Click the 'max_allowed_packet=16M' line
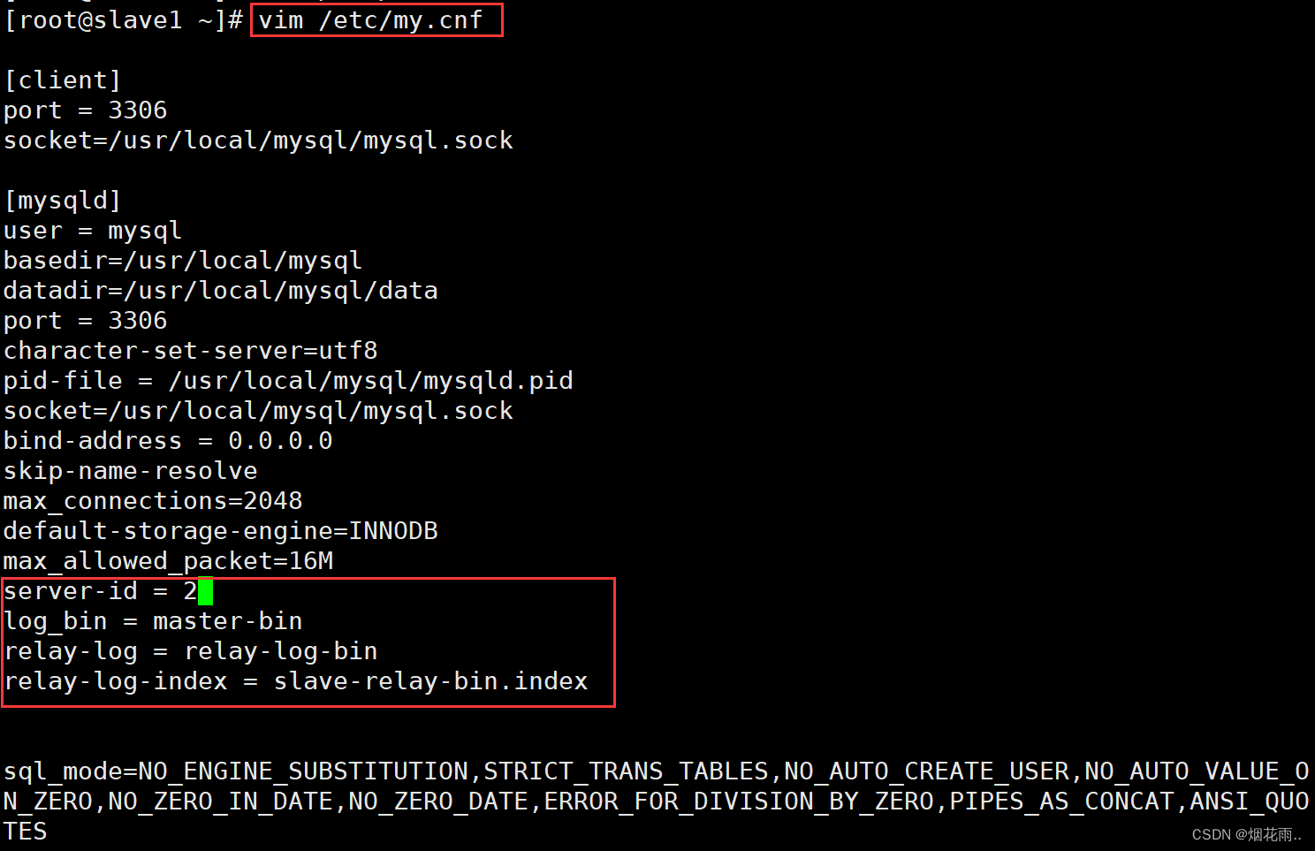Screen dimensions: 1315x851 click(168, 561)
